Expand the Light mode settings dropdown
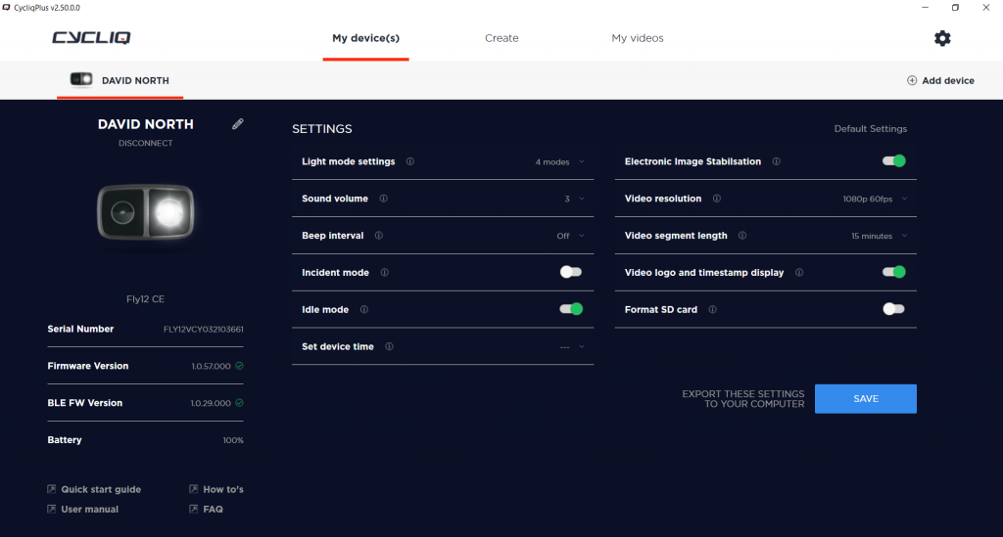This screenshot has height=537, width=1003. (559, 162)
